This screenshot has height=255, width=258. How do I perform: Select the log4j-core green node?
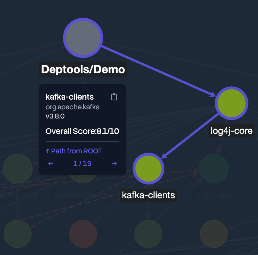pos(231,103)
